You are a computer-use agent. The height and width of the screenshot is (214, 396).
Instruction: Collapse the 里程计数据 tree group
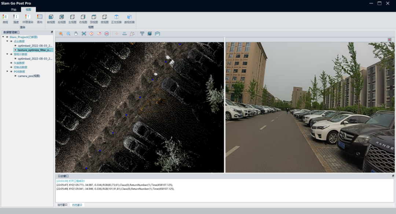tap(7, 54)
